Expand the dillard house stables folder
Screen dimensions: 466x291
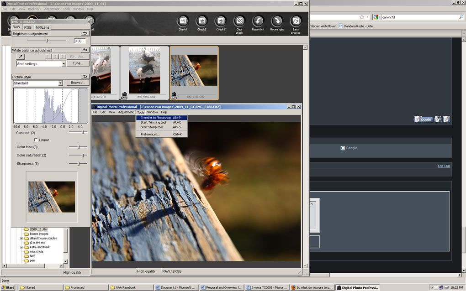(21, 238)
